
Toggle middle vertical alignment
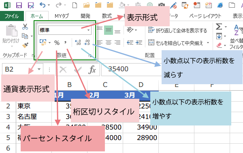109,30
